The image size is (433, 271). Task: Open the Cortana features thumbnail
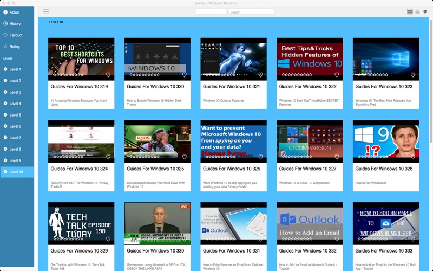[x=234, y=59]
